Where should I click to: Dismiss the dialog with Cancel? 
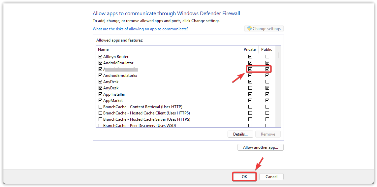coord(271,177)
